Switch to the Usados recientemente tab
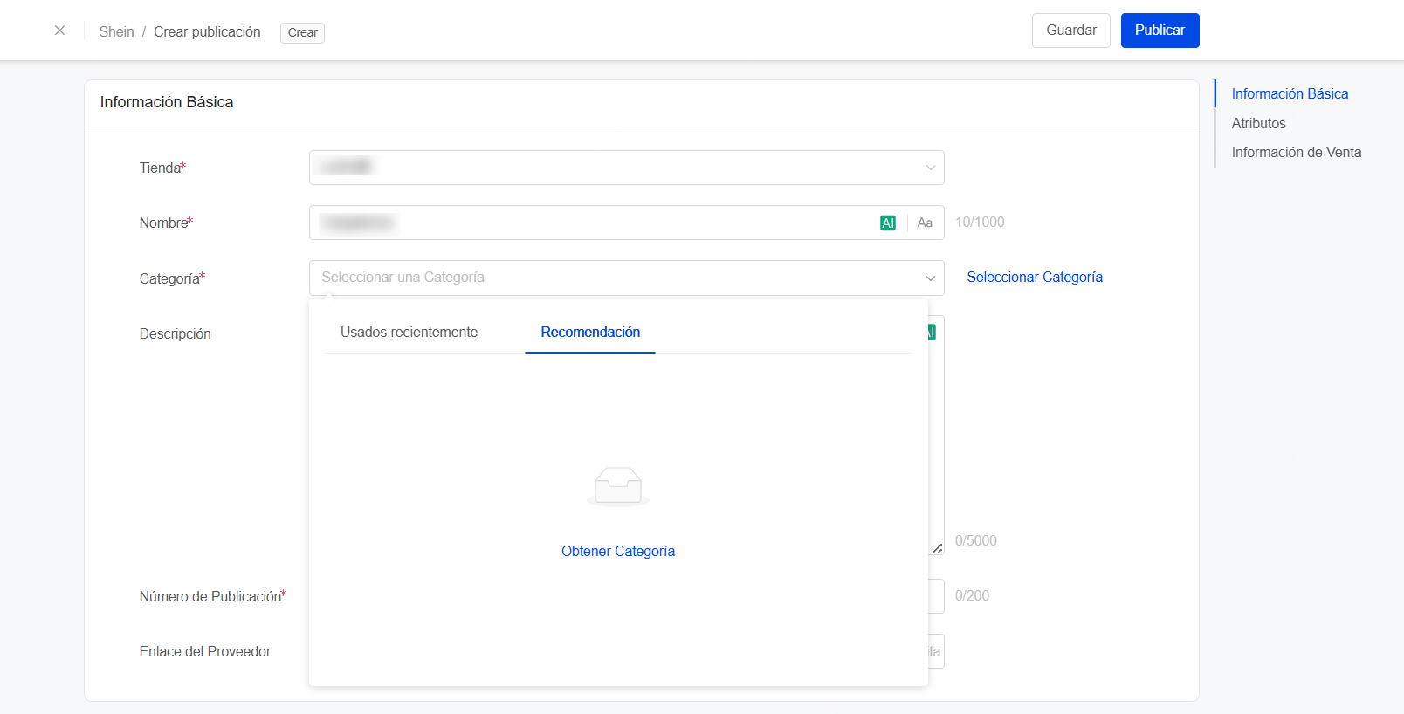The height and width of the screenshot is (714, 1404). pyautogui.click(x=409, y=333)
